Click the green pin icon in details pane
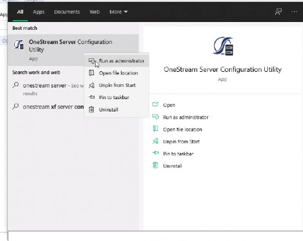303x241 pixels. (x=155, y=153)
